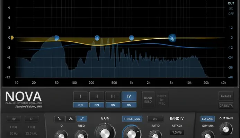Viewport: 240px width, 138px height.
Task: Click the BAND SOLO button
Action: point(148,99)
